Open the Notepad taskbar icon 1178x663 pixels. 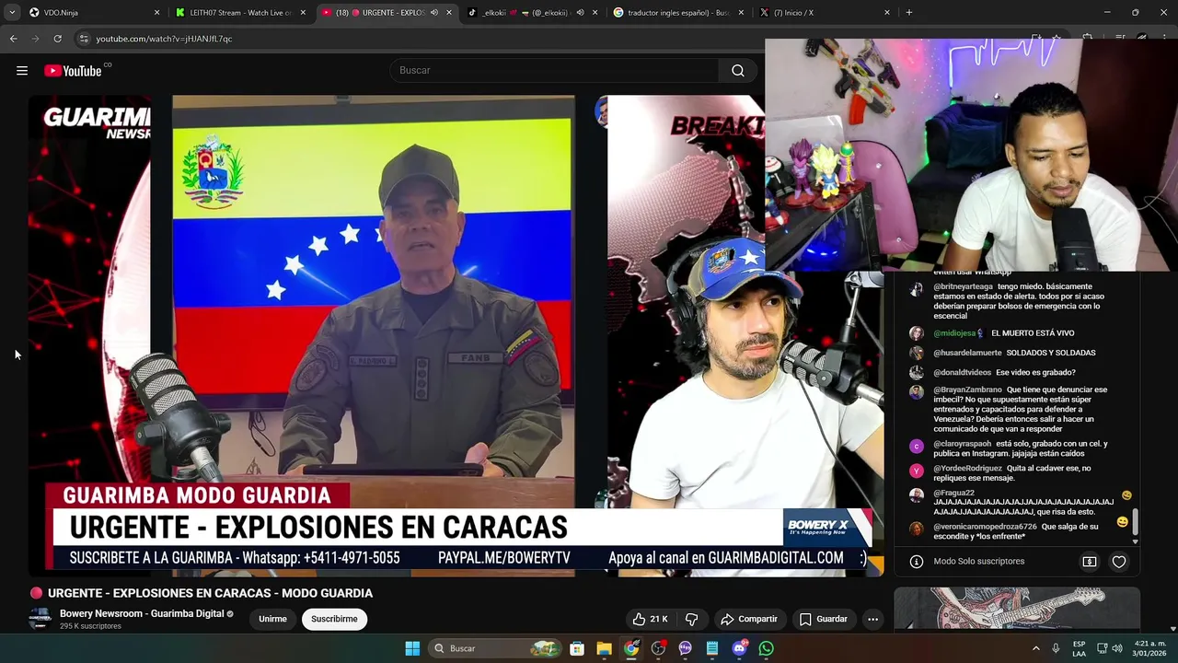coord(712,648)
